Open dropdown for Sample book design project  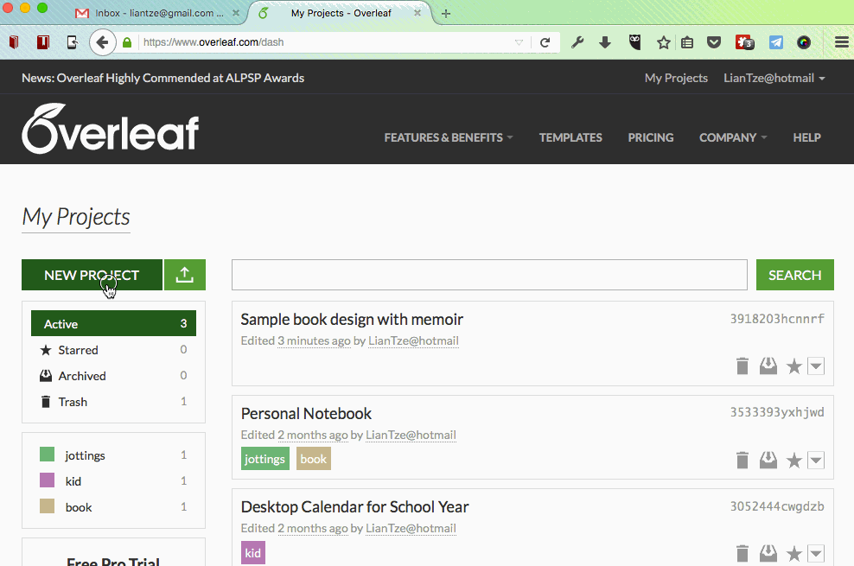816,366
